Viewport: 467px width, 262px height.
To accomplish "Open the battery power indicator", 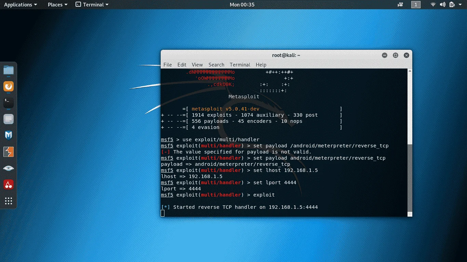I will coord(452,5).
